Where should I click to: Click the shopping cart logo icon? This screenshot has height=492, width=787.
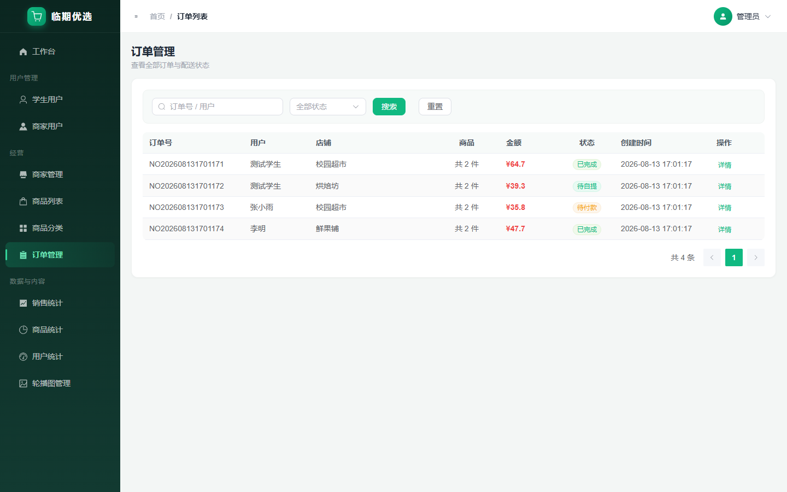coord(37,16)
